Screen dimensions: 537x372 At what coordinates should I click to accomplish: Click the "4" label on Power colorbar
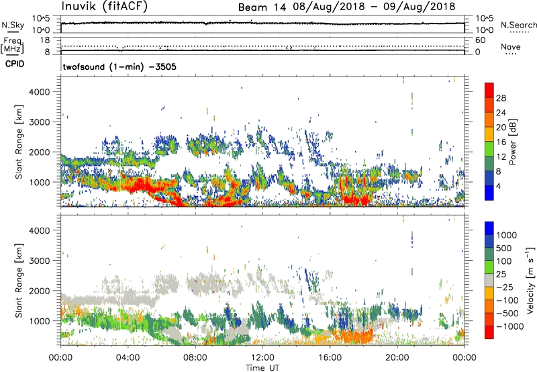tap(498, 186)
